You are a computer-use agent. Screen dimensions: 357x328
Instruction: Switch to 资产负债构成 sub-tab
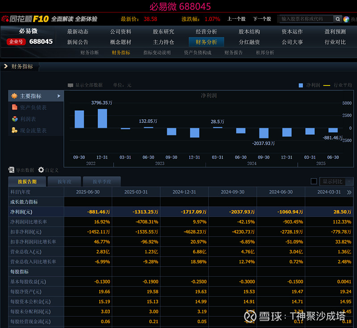point(198,53)
